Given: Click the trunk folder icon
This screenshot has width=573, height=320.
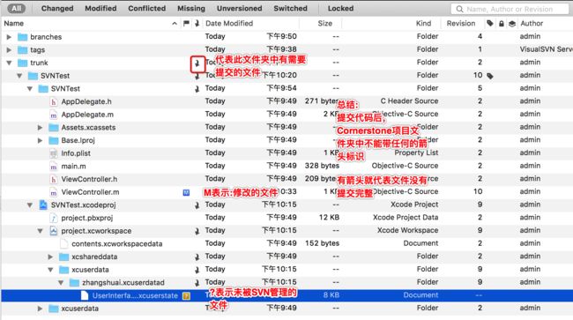Looking at the screenshot, I should 23,63.
